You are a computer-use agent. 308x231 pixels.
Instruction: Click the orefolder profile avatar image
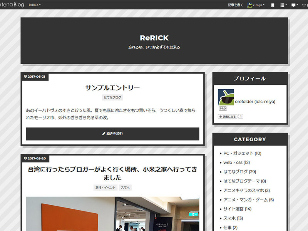226,97
